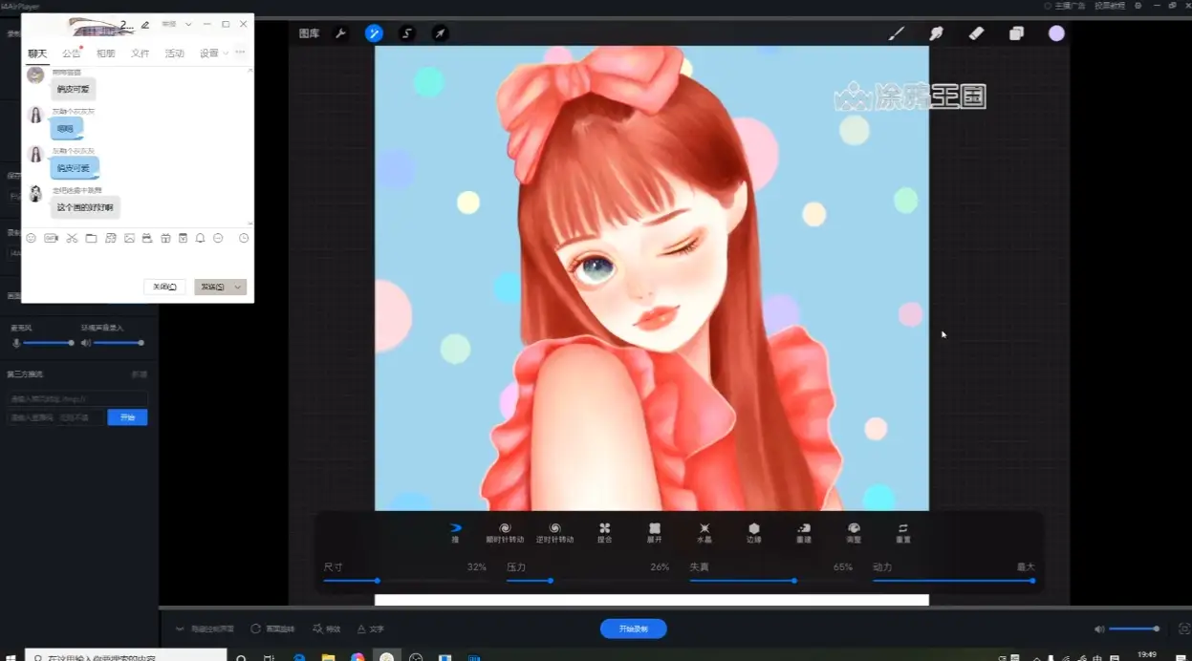Toggle the active liquify mode button
Image resolution: width=1192 pixels, height=661 pixels.
tap(374, 33)
